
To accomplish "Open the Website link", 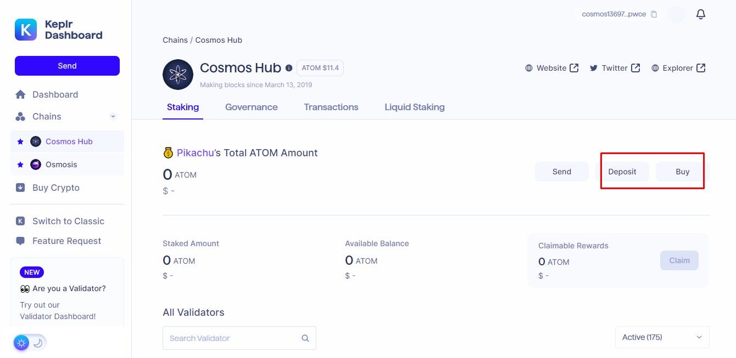I will point(551,68).
